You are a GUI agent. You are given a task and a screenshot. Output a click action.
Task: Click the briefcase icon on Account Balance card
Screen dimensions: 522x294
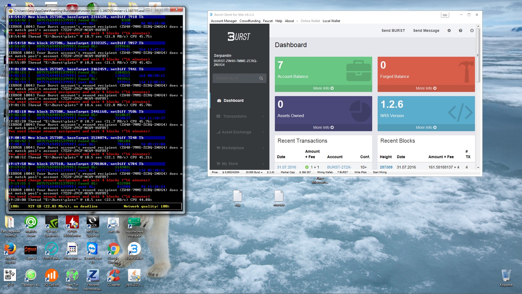[x=359, y=71]
